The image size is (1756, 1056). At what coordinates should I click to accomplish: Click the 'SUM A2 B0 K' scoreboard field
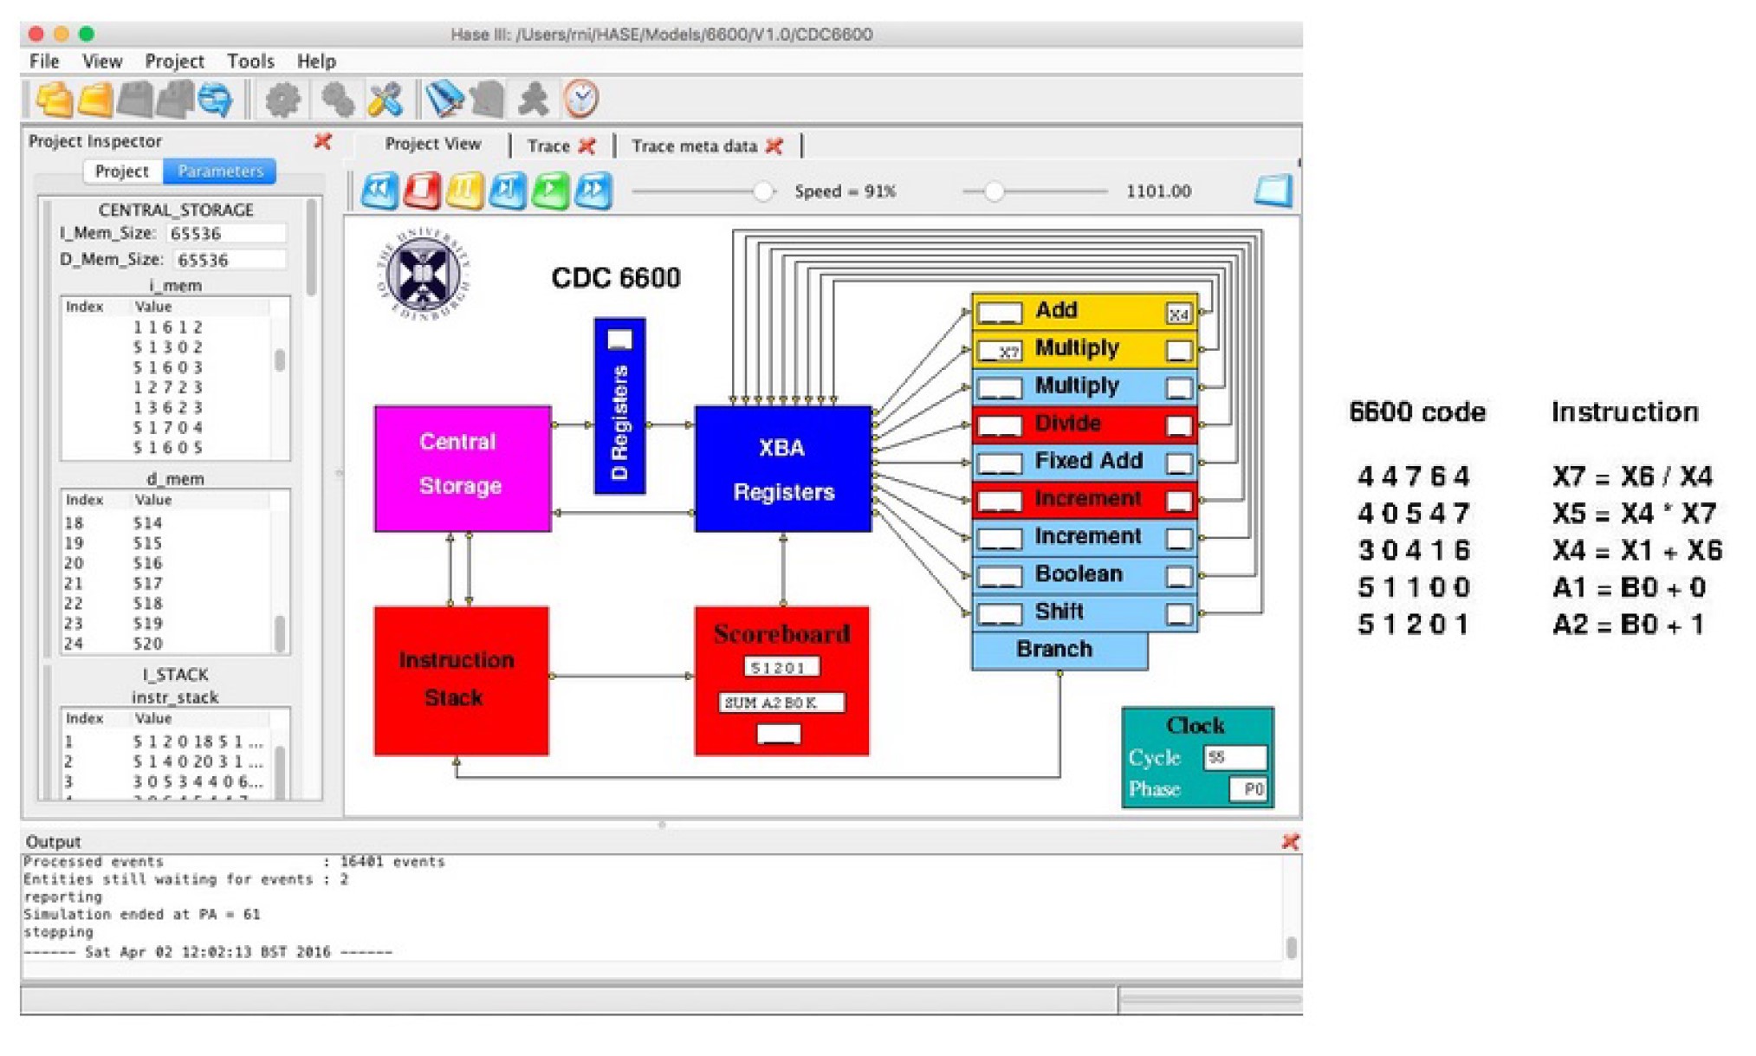coord(781,703)
